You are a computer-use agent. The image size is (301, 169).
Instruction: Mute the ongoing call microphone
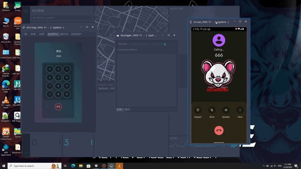coord(212,110)
